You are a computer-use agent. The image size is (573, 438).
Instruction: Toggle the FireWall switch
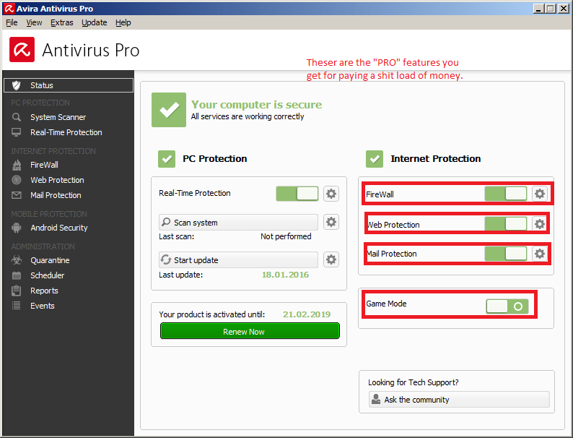coord(506,194)
